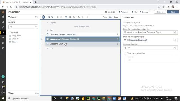Image resolution: width=180 pixels, height=101 pixels.
Task: Show hidden system tray icons
Action: pos(141,98)
